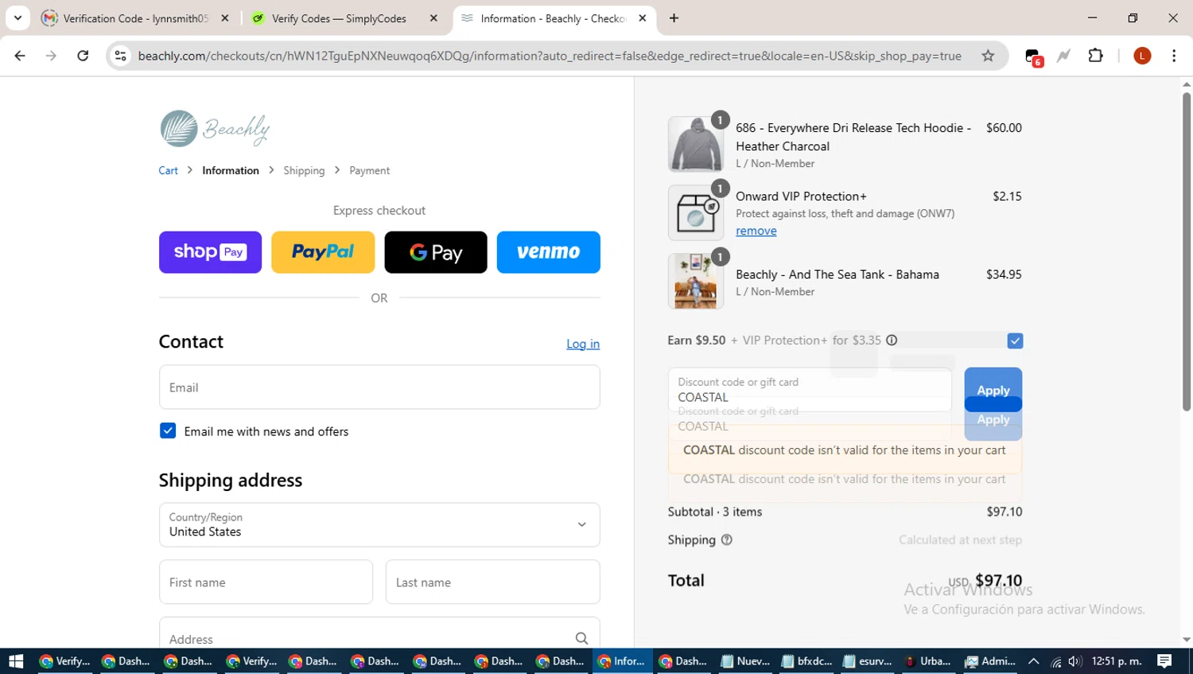Click the Log in link
This screenshot has height=674, width=1193.
[x=583, y=344]
